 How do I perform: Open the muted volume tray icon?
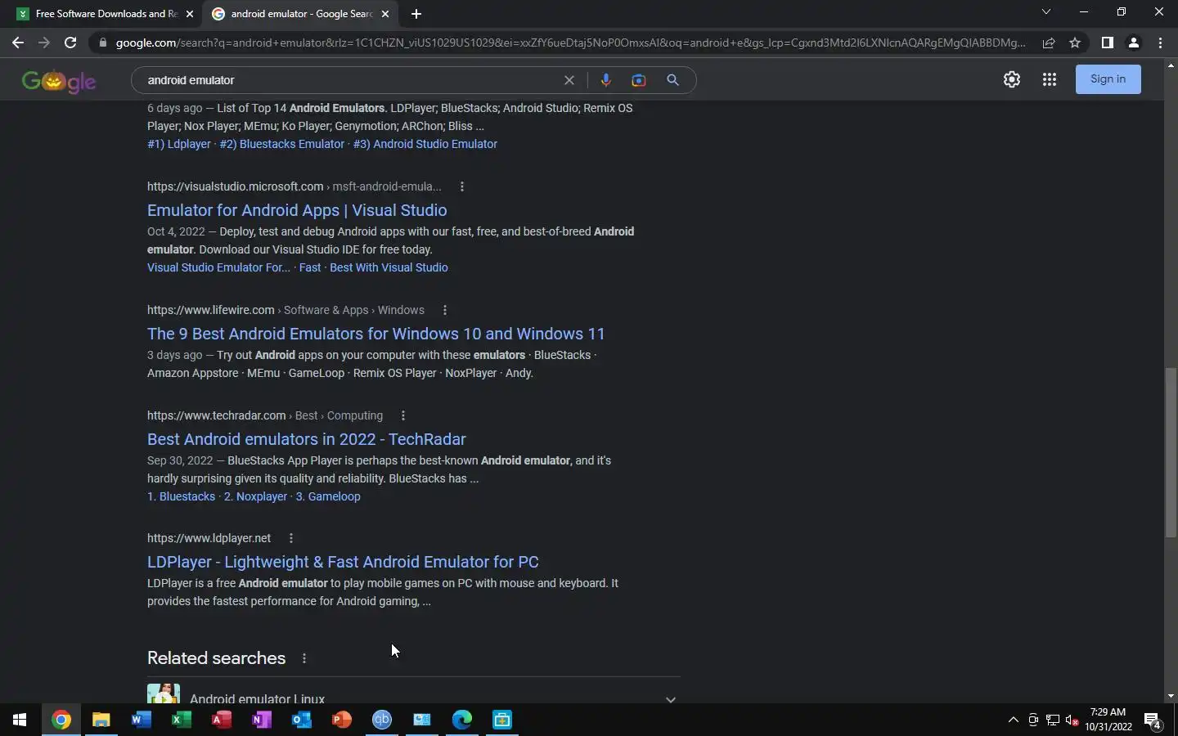pyautogui.click(x=1072, y=720)
